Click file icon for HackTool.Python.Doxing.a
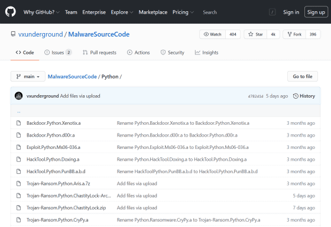Viewport: 331px width, 227px height. (x=19, y=159)
